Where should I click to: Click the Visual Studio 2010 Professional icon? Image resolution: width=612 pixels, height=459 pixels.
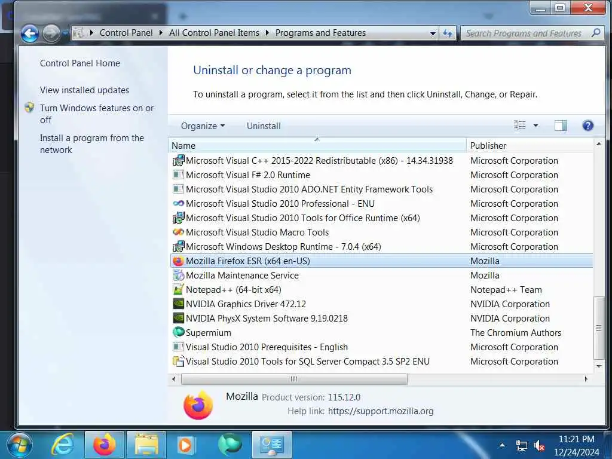point(178,203)
